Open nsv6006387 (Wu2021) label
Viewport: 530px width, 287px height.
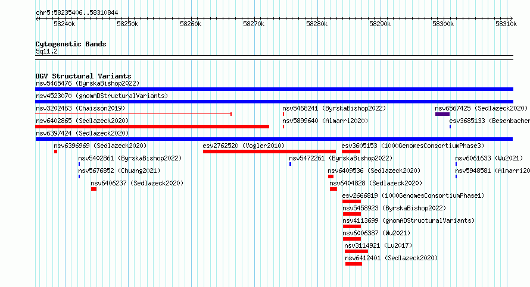click(376, 233)
